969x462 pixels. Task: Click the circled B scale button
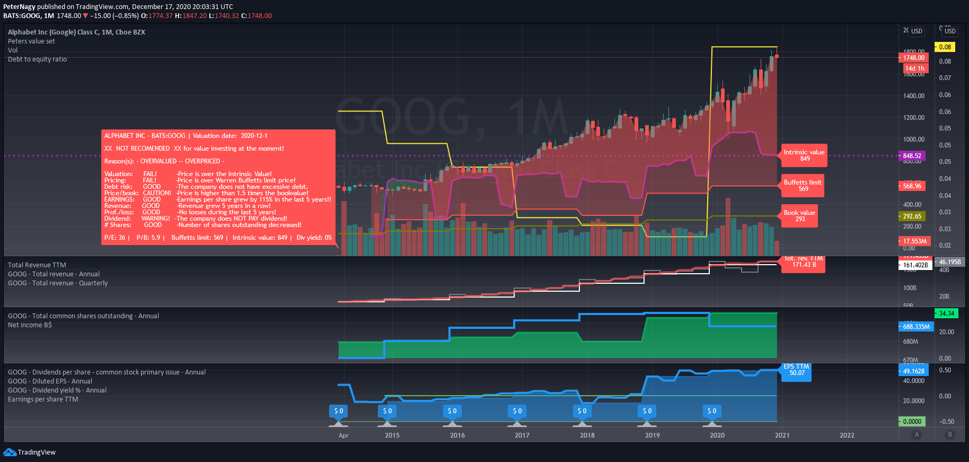coord(950,434)
